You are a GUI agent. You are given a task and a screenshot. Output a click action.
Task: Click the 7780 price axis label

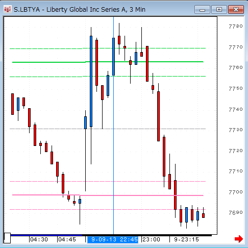[x=236, y=27]
